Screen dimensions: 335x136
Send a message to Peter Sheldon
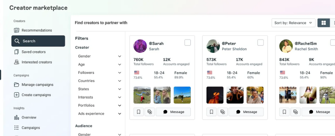click(x=246, y=112)
